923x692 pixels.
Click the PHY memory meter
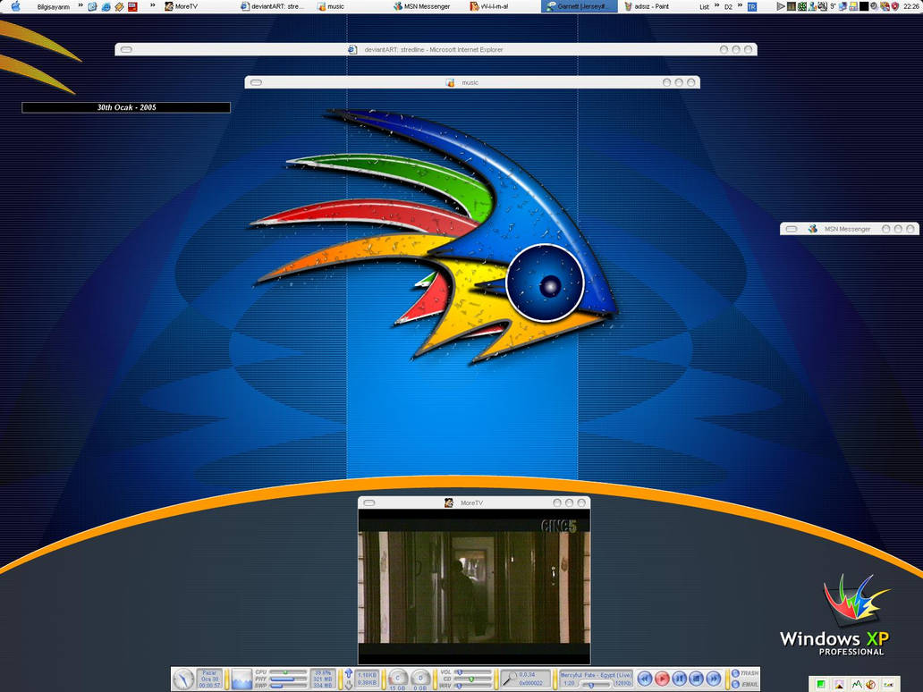point(289,679)
